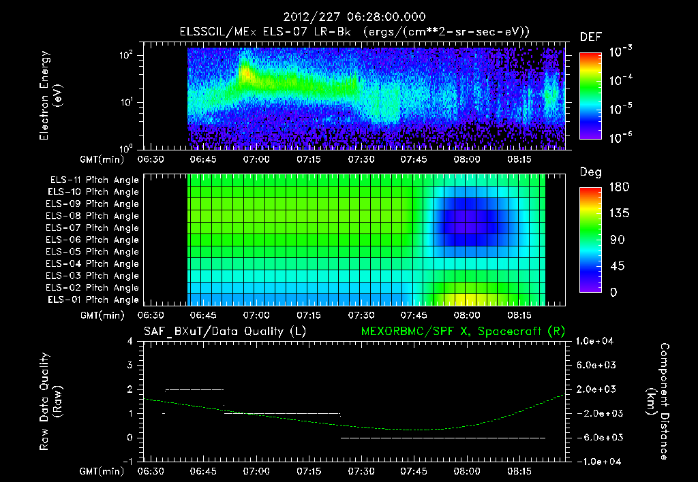This screenshot has width=698, height=482.
Task: Click the bright electron flux peak in the spectrogram
Action: pyautogui.click(x=245, y=72)
